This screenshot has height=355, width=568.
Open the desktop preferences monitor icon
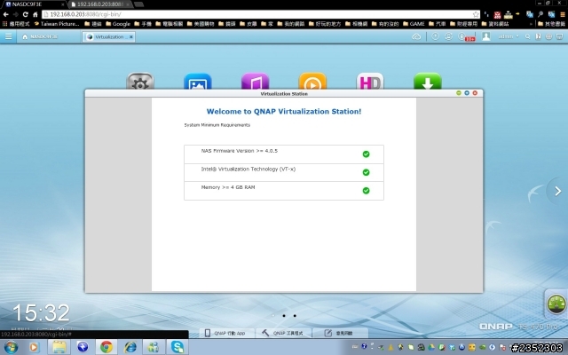click(x=560, y=36)
